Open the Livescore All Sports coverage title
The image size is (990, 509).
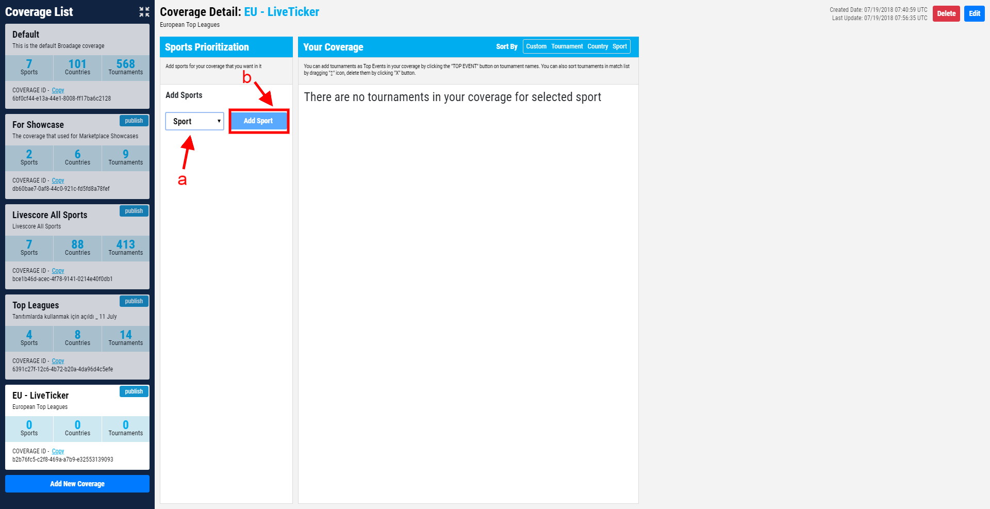pyautogui.click(x=50, y=215)
